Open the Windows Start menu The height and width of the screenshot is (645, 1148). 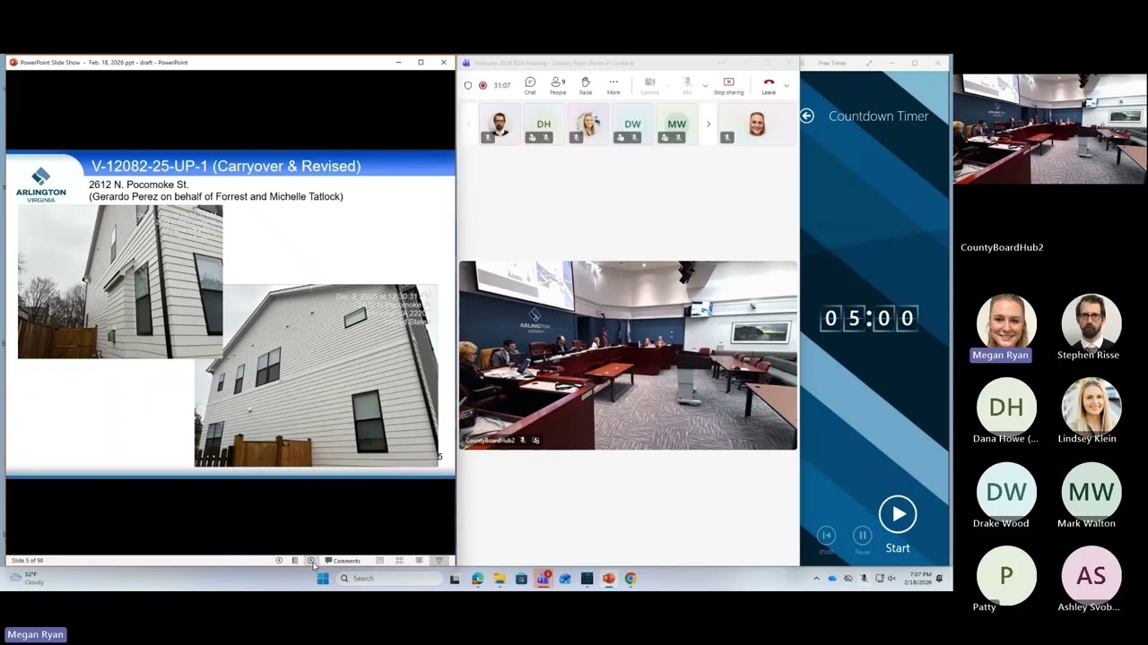(x=323, y=579)
